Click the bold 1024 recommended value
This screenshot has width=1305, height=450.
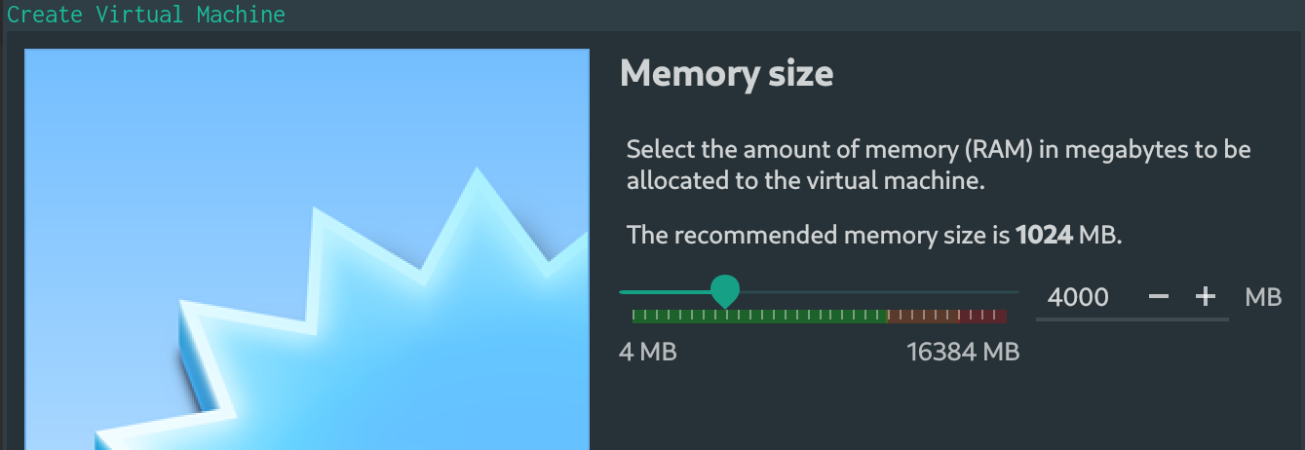[x=1044, y=235]
